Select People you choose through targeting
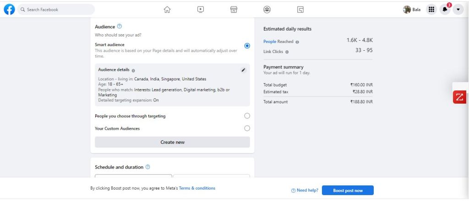The height and width of the screenshot is (201, 469). (x=247, y=116)
